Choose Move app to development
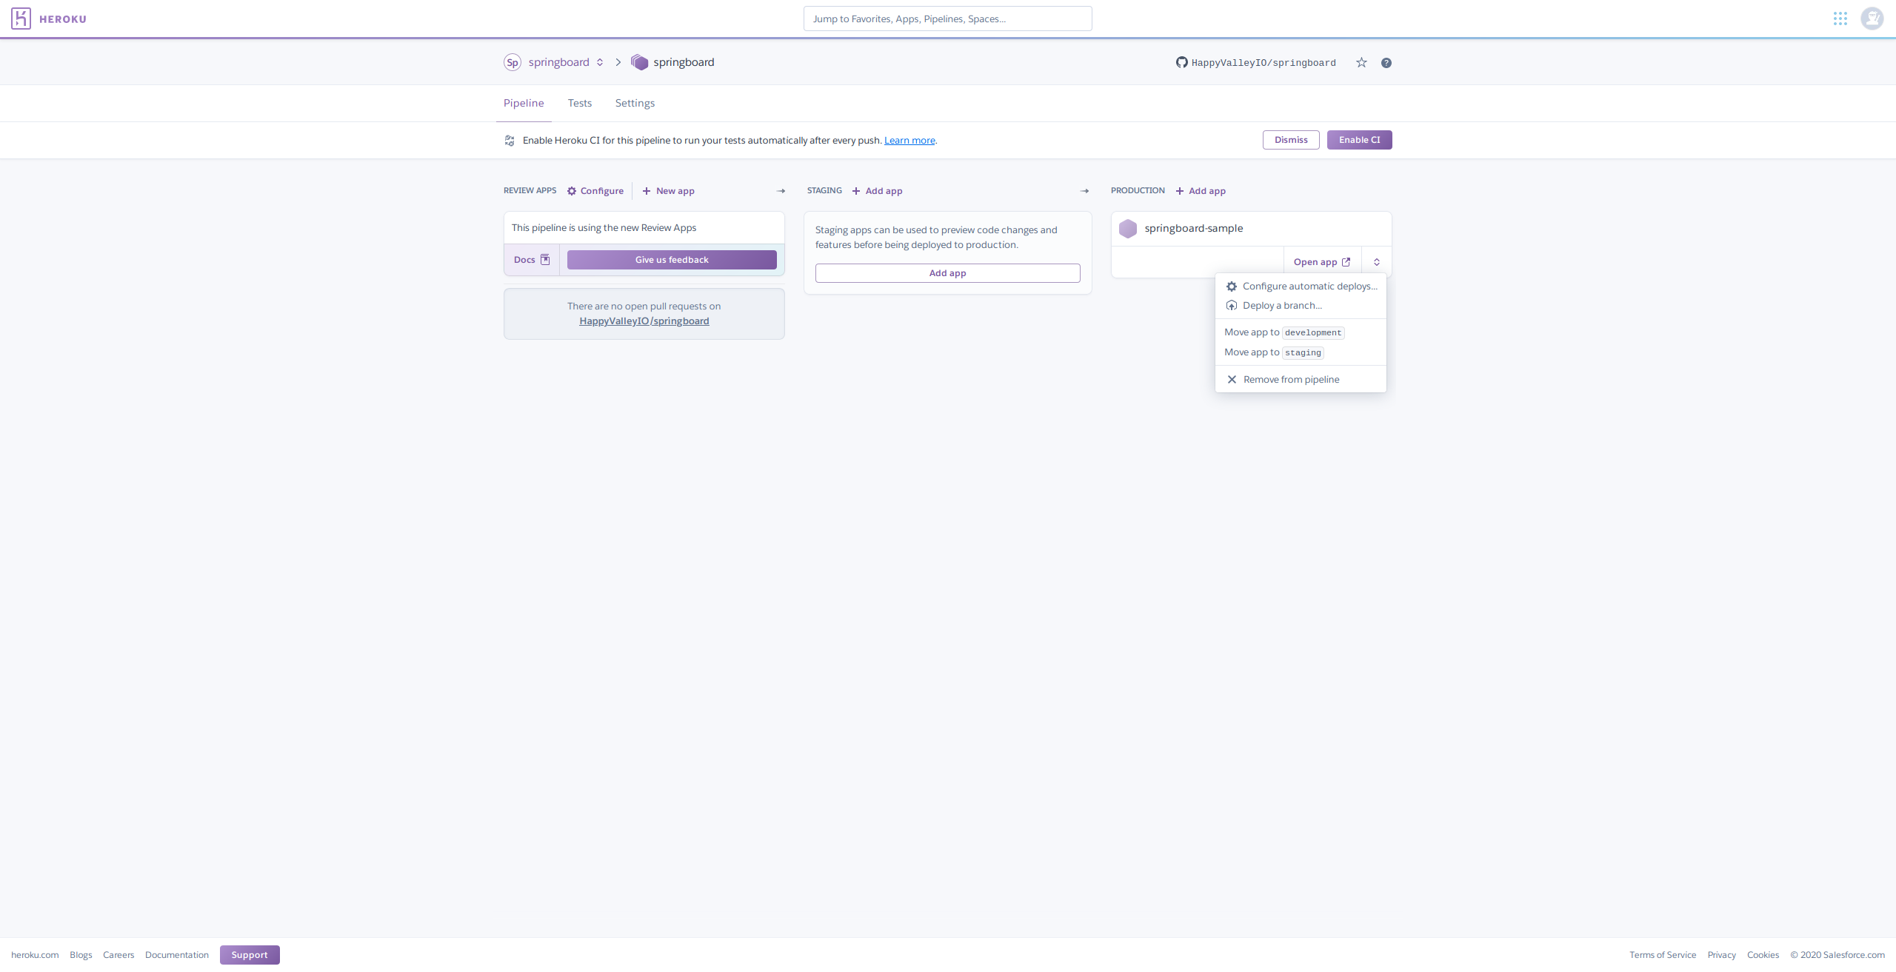1896x972 pixels. 1301,332
